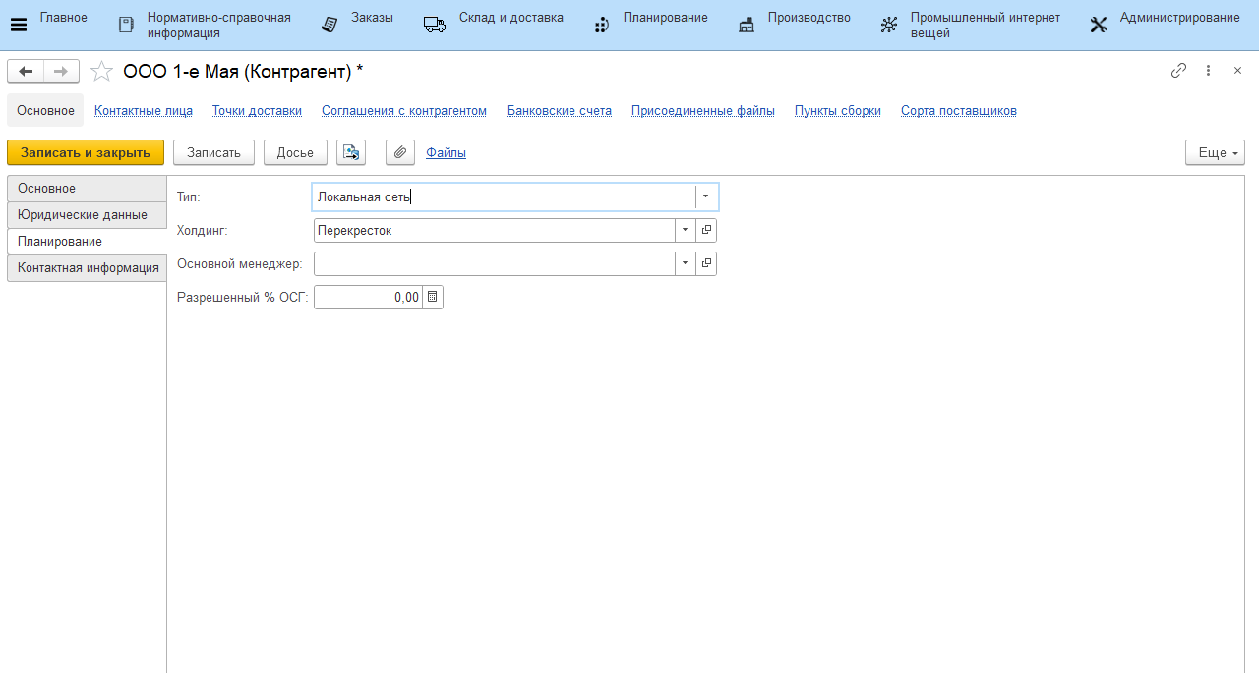Click the back navigation arrow
This screenshot has width=1259, height=673.
point(26,71)
